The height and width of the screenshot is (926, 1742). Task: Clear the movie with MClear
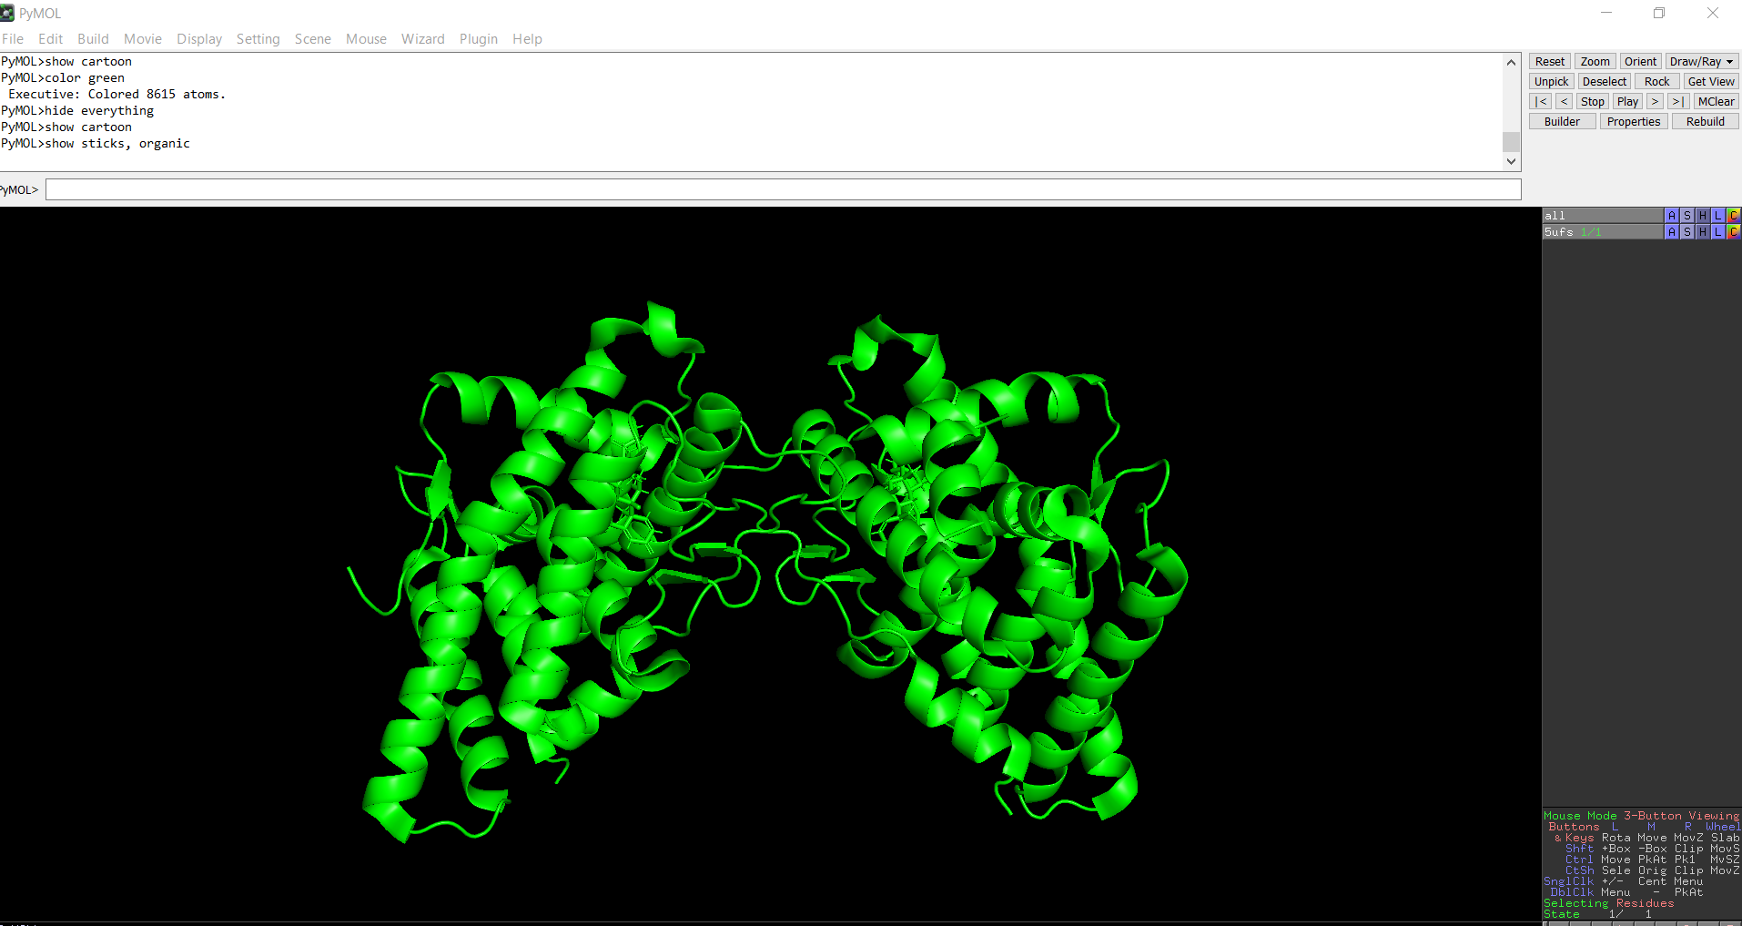1717,102
